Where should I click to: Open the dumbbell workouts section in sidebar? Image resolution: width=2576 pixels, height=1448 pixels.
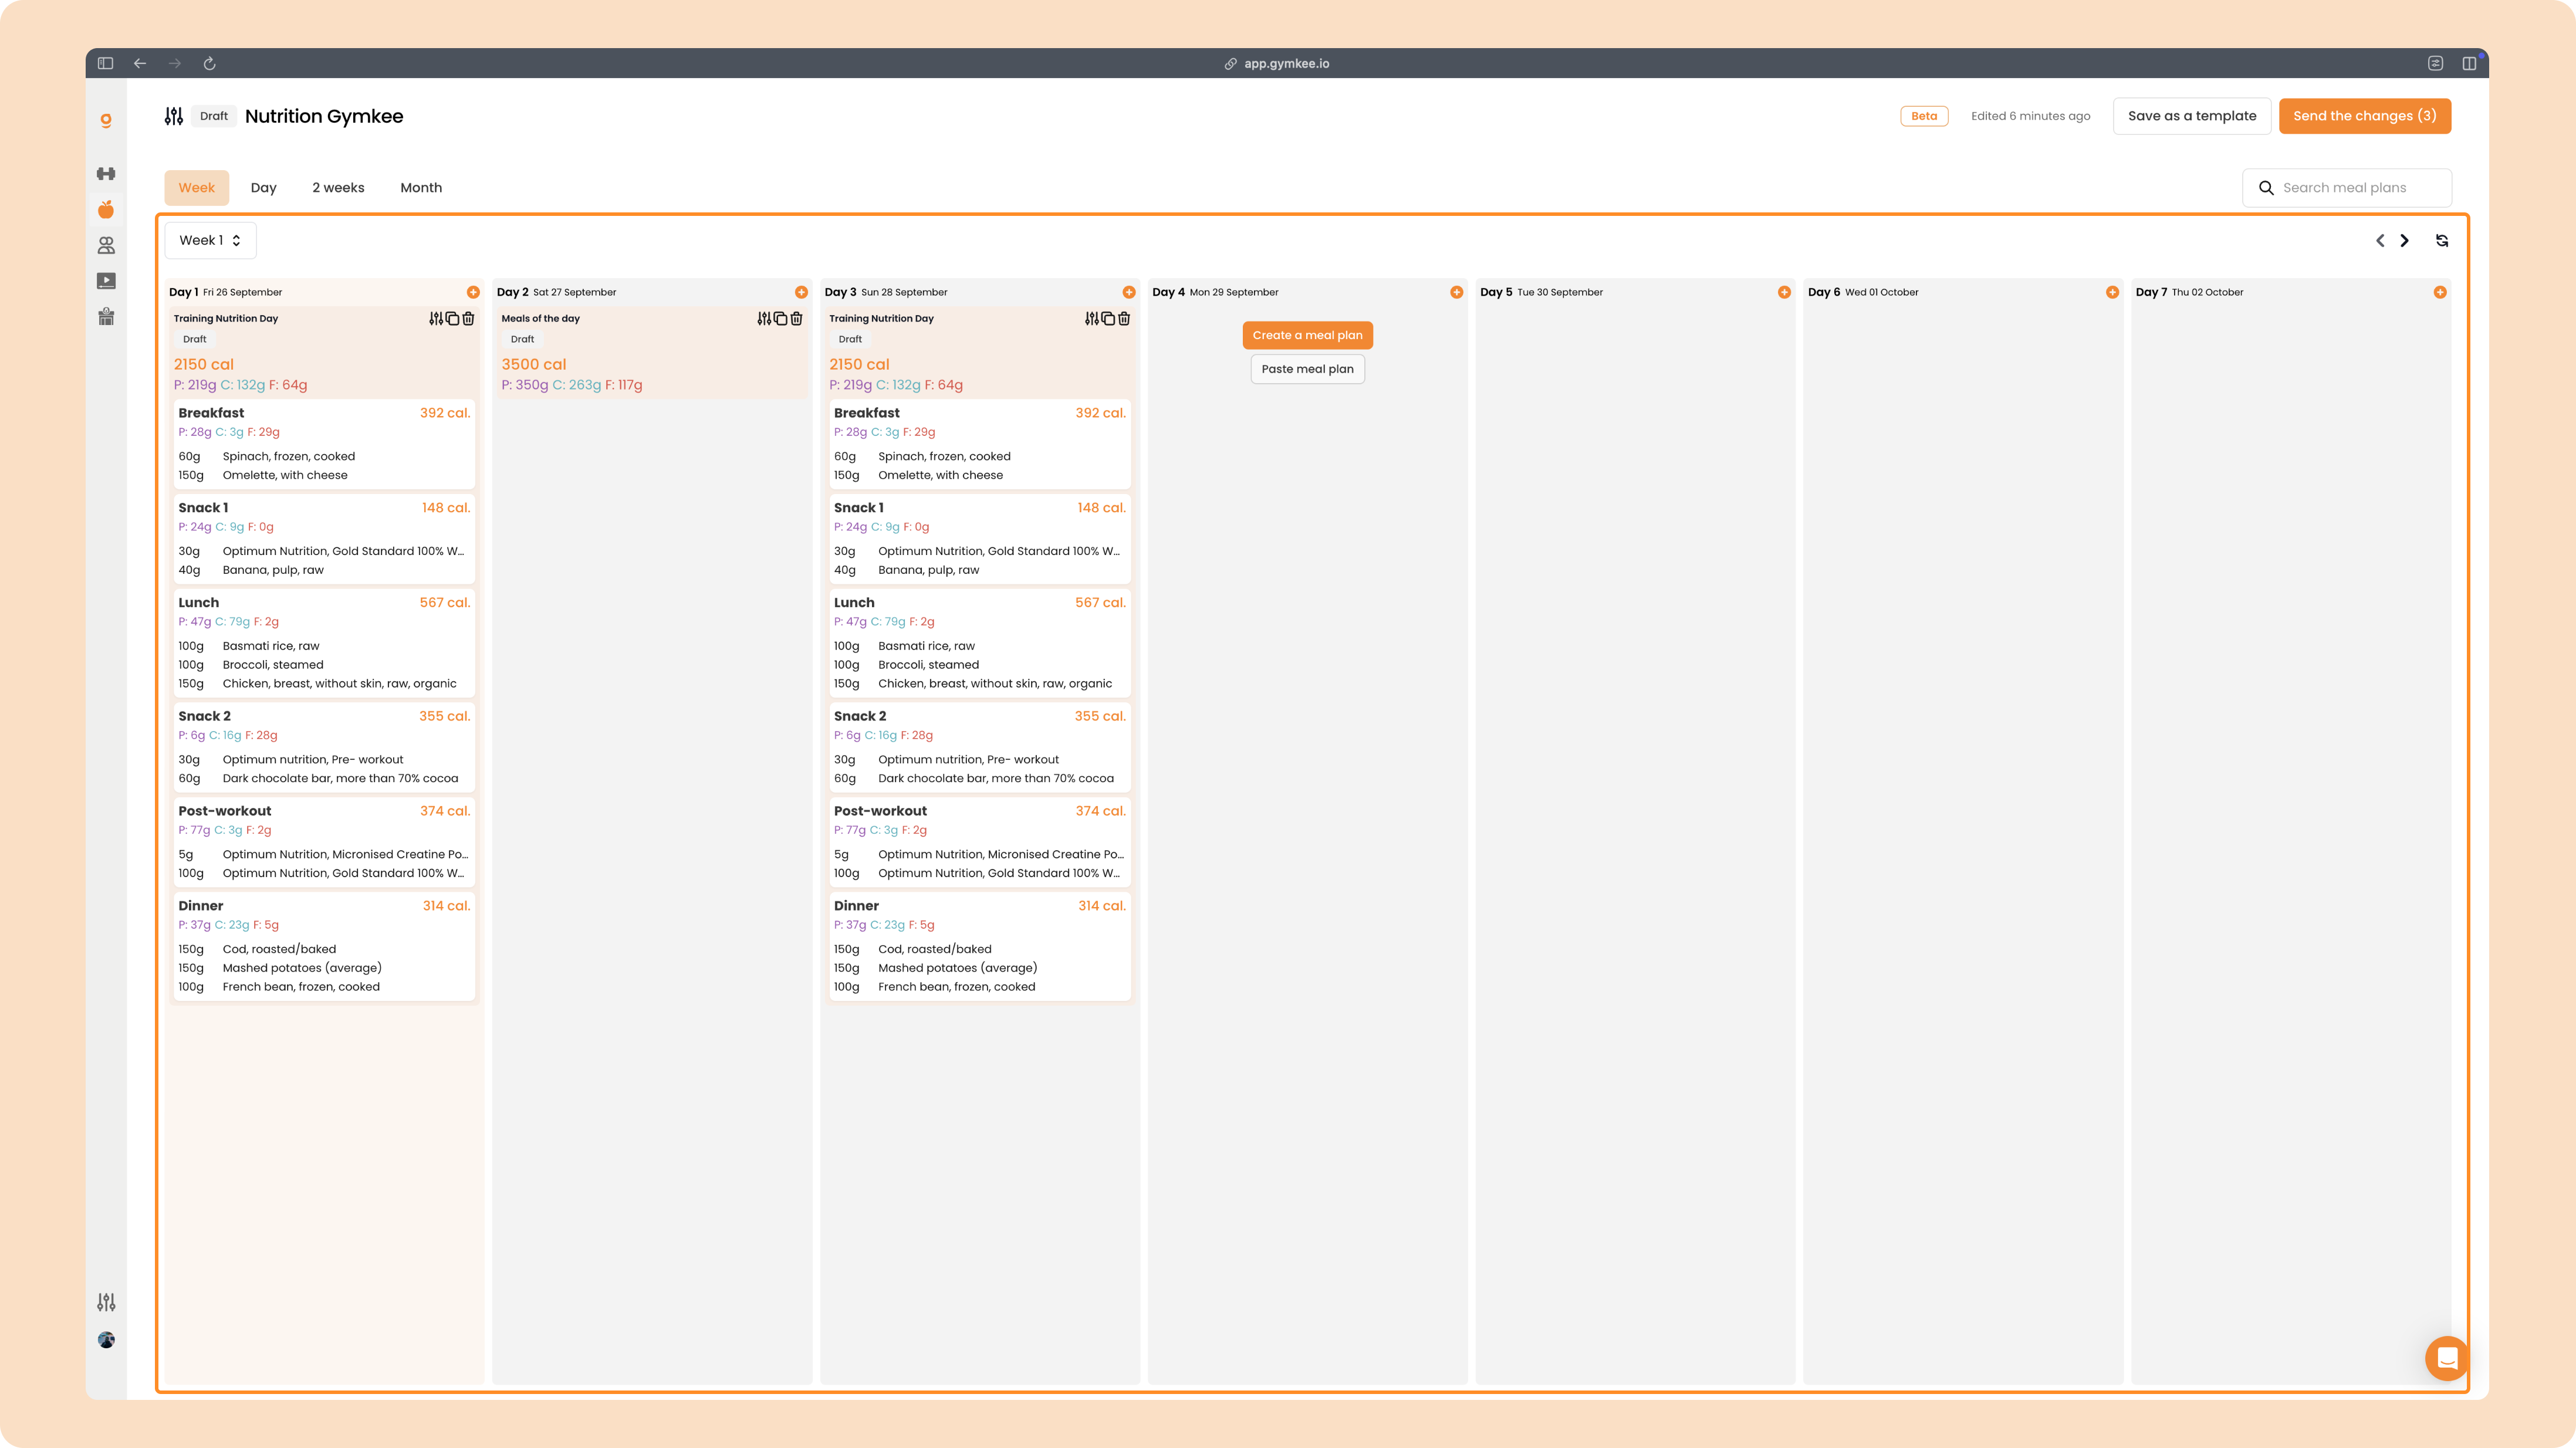pyautogui.click(x=106, y=173)
